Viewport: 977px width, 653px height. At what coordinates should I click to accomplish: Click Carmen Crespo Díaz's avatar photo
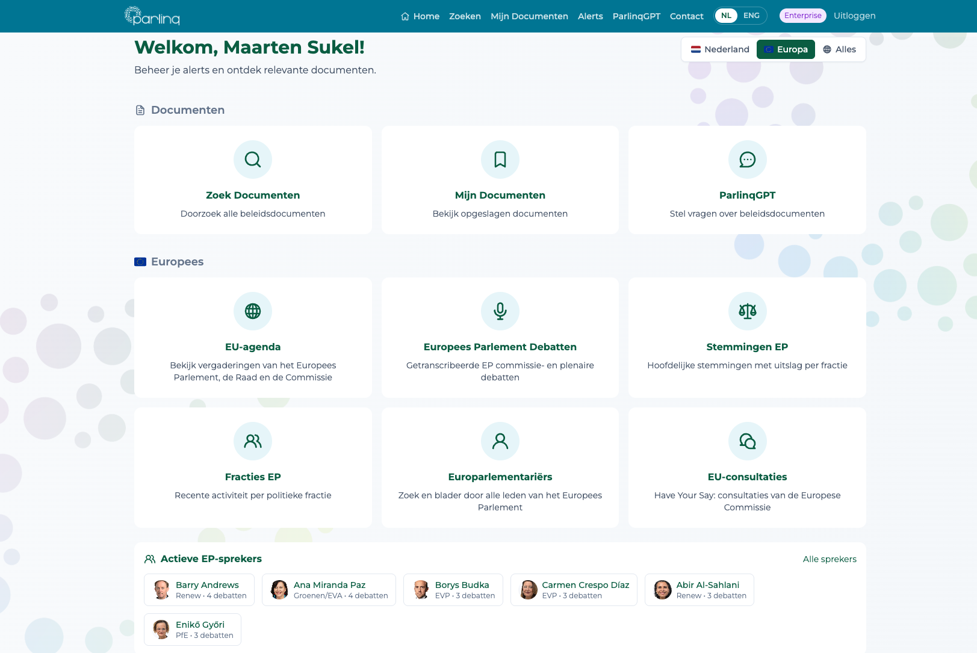point(528,590)
